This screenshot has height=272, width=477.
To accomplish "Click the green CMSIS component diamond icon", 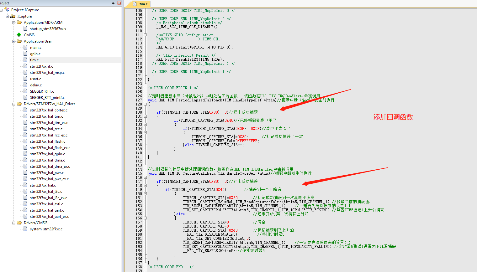I will coord(19,35).
